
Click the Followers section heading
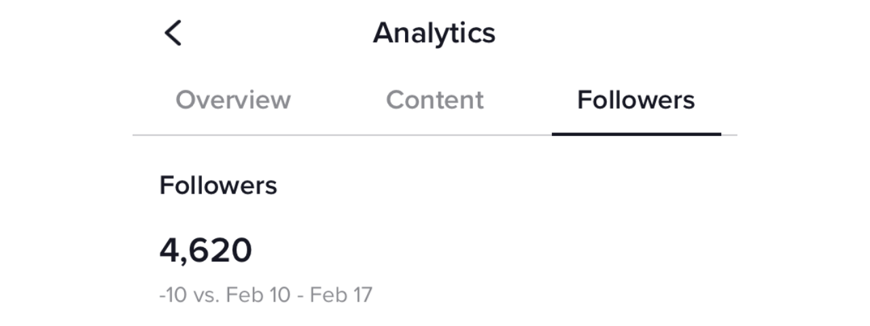[x=218, y=185]
